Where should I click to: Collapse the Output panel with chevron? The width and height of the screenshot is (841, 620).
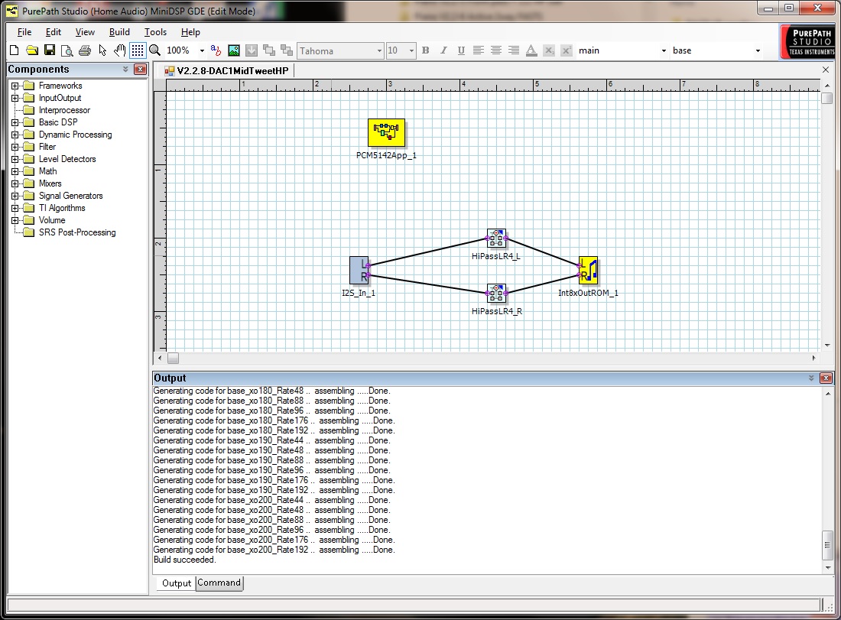click(811, 378)
